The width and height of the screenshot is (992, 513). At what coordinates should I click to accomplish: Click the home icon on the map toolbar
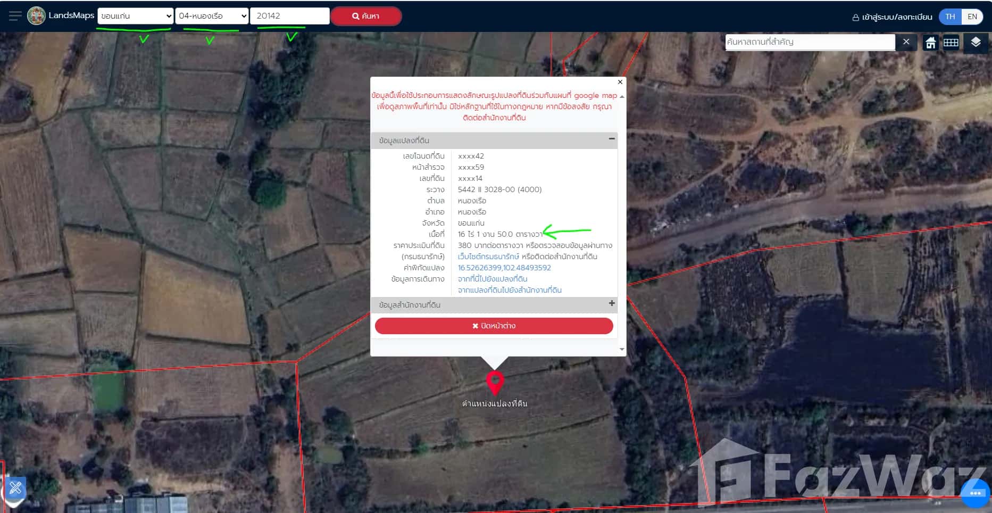pos(930,43)
